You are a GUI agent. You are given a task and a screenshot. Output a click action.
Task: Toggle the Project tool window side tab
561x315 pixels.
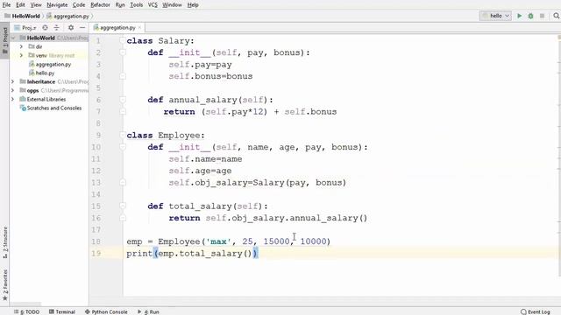pyautogui.click(x=4, y=41)
